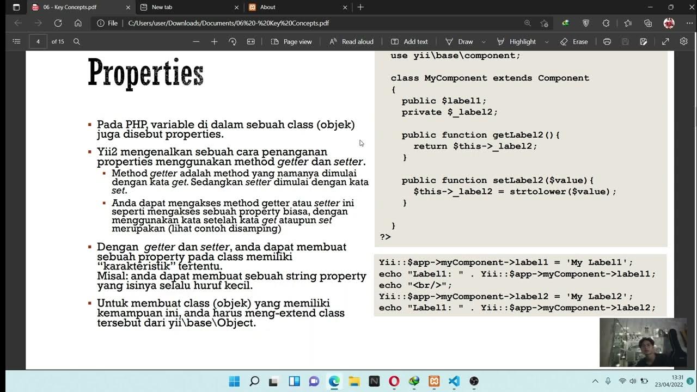This screenshot has width=697, height=392.
Task: Open the Edge profile avatar
Action: point(669,23)
